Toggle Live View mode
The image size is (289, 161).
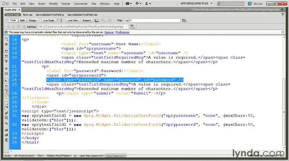(73, 20)
